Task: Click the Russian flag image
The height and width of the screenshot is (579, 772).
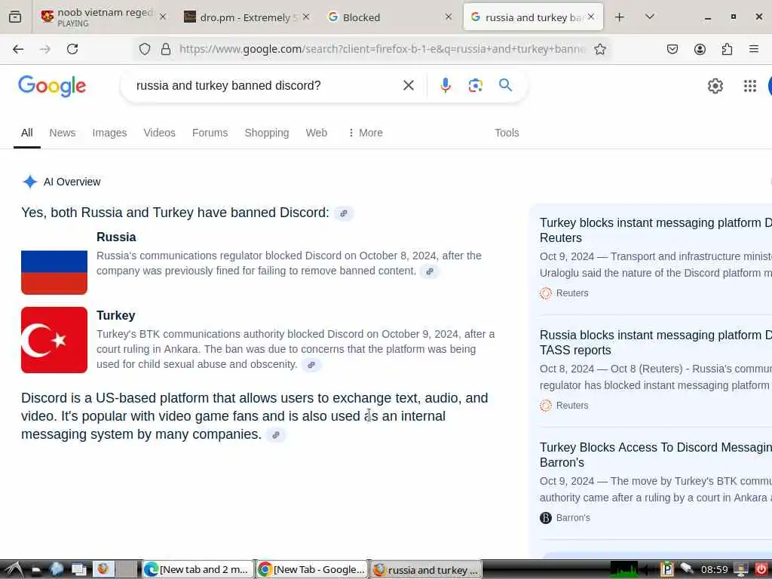Action: 54,272
